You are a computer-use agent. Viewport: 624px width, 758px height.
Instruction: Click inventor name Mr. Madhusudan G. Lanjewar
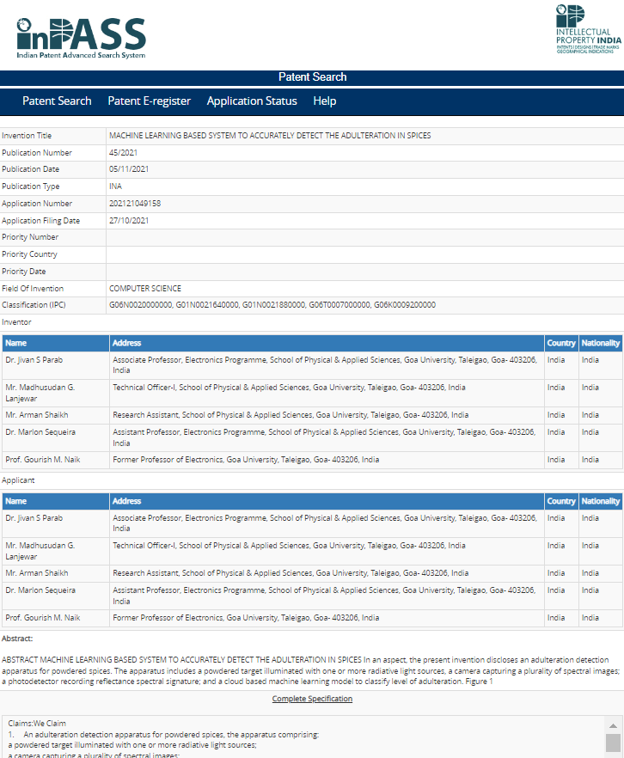coord(40,393)
